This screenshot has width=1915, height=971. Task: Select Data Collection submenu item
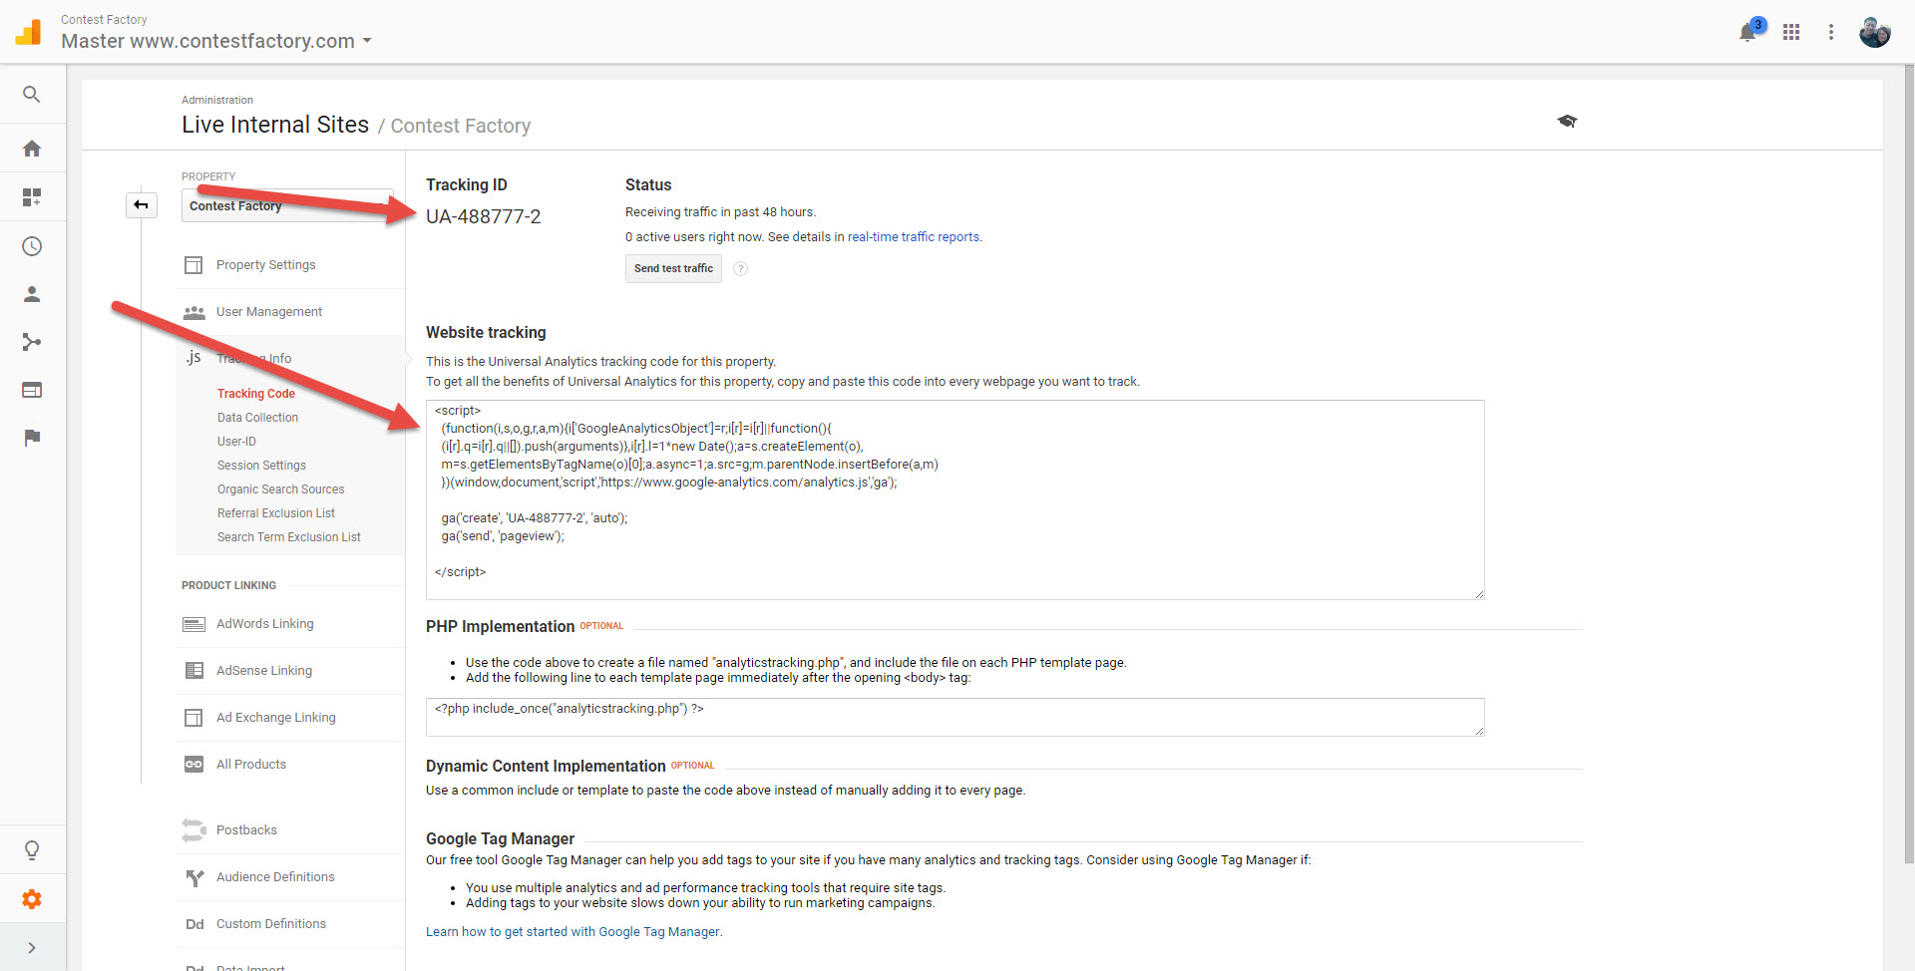point(257,418)
